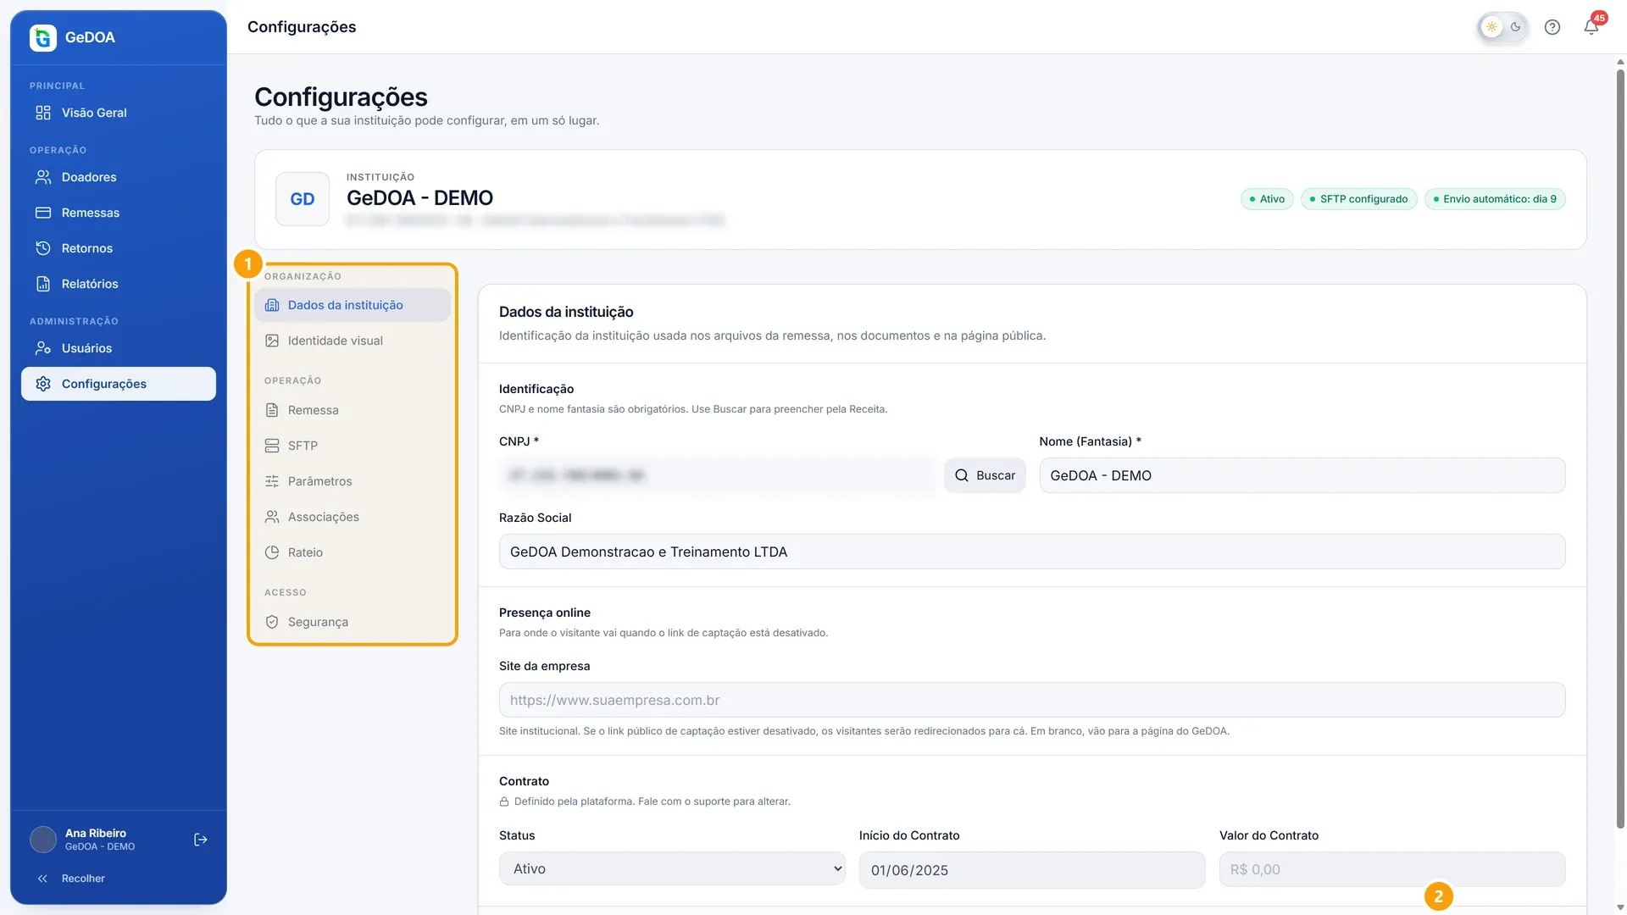
Task: Open the Associações settings section
Action: click(353, 517)
